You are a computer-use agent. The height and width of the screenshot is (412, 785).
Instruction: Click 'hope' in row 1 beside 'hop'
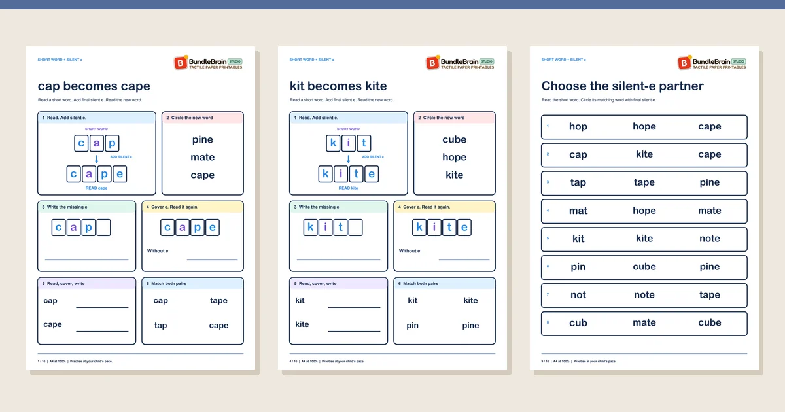pyautogui.click(x=644, y=127)
